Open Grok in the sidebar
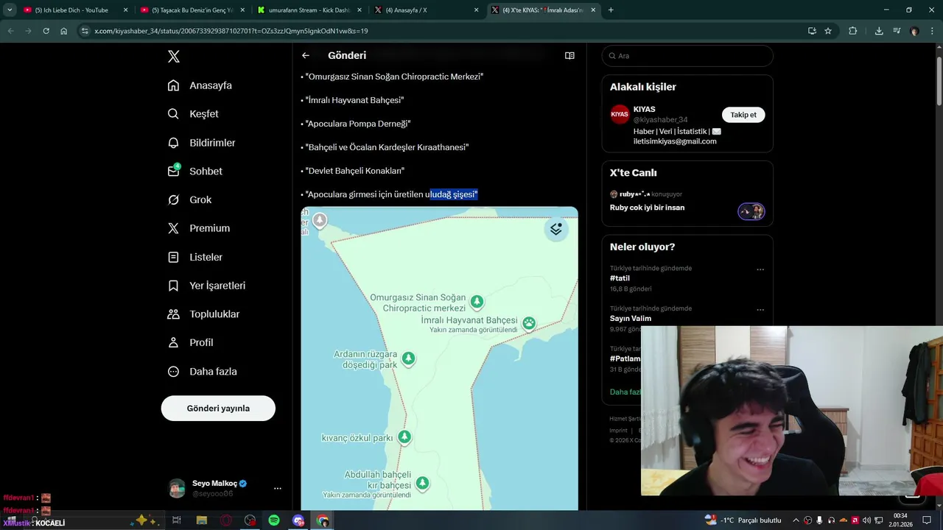 tap(189, 199)
